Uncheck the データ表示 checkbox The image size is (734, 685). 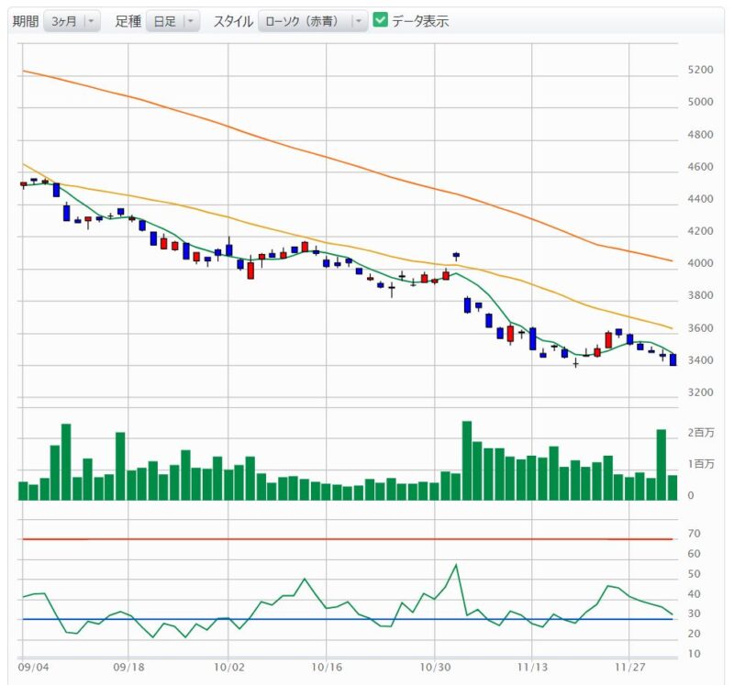pos(380,19)
